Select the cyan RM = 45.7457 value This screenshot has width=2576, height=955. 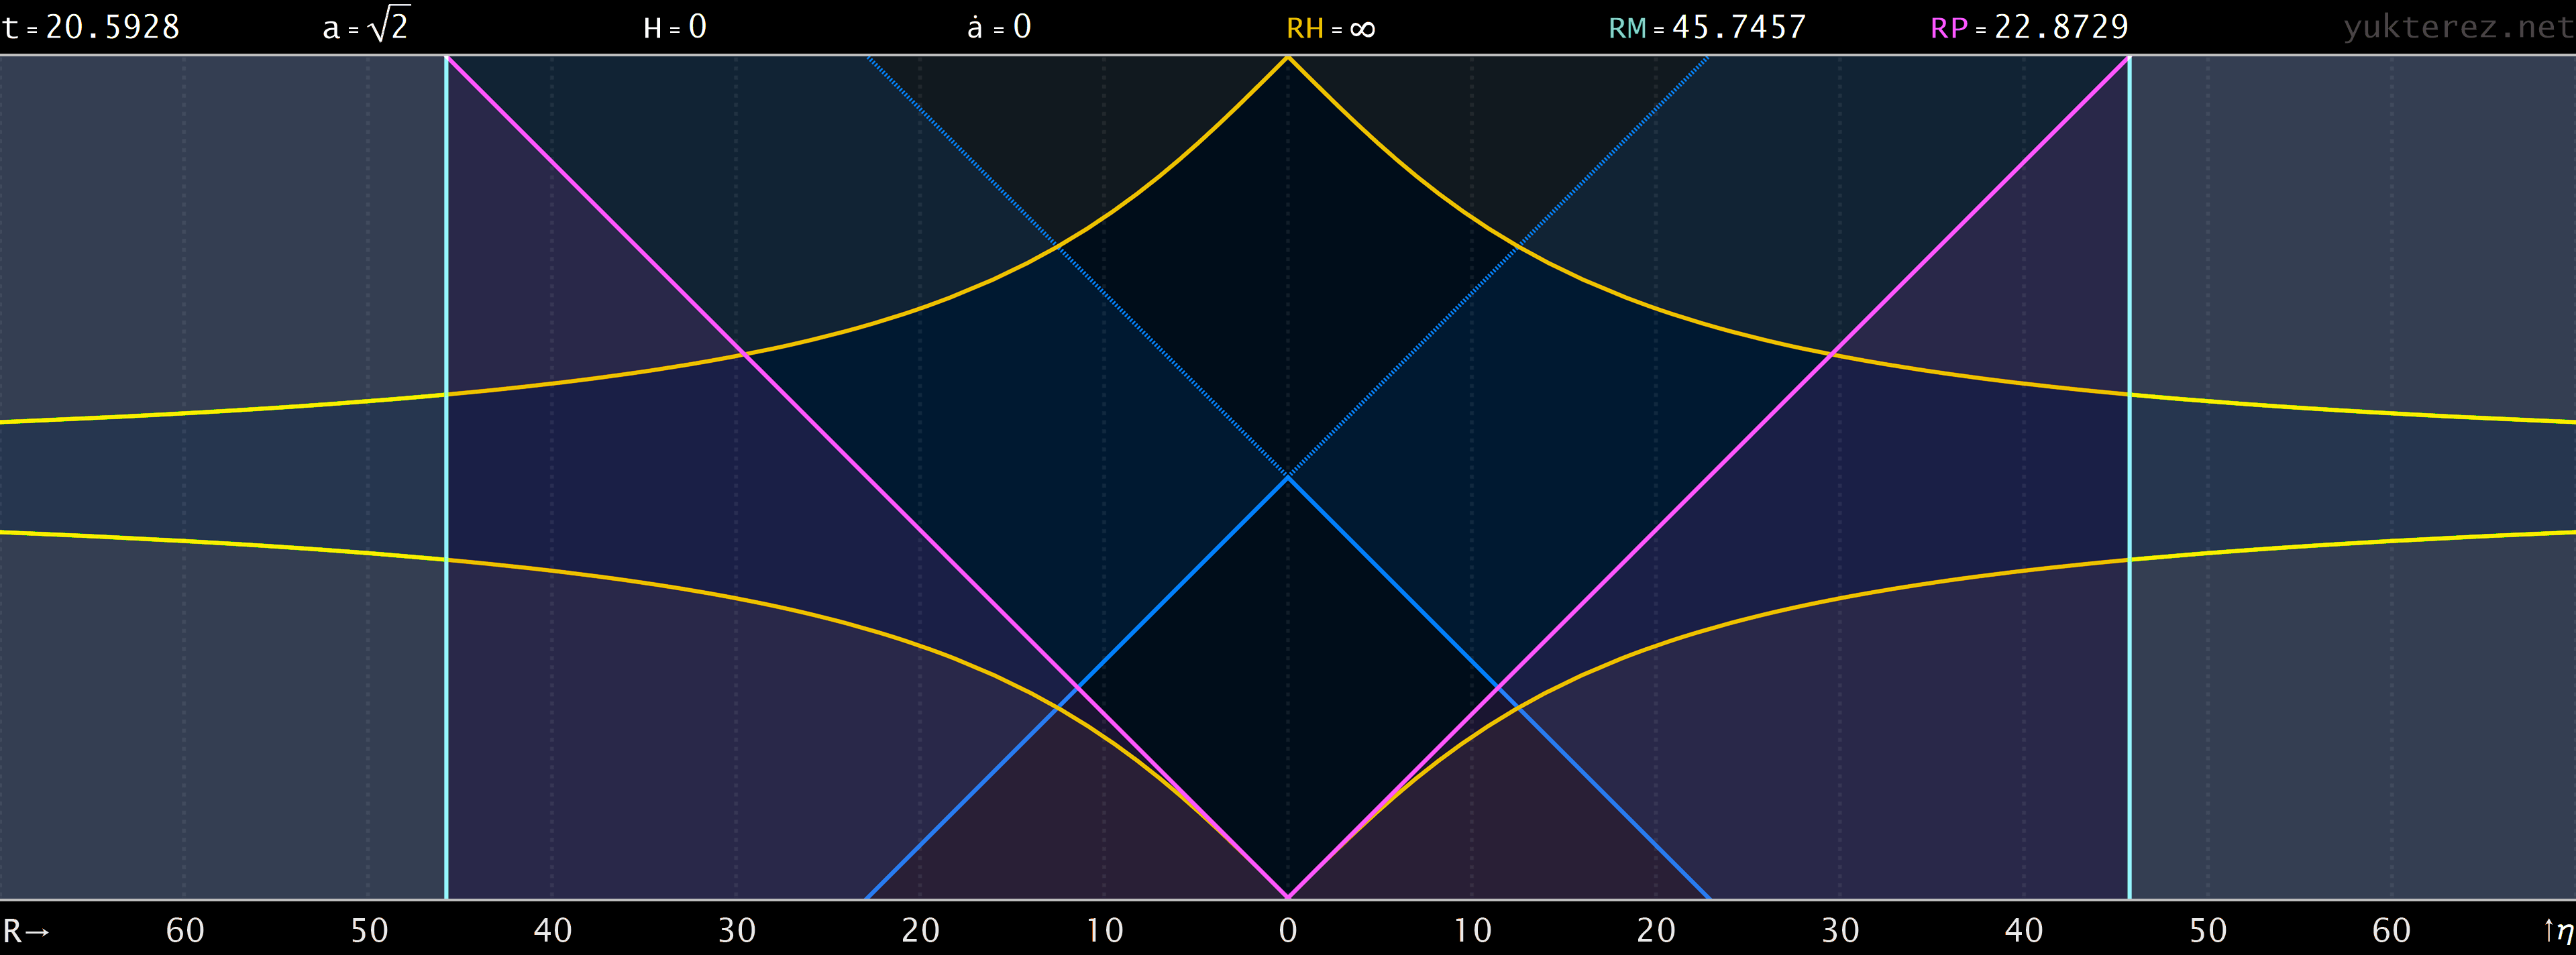(x=1707, y=27)
